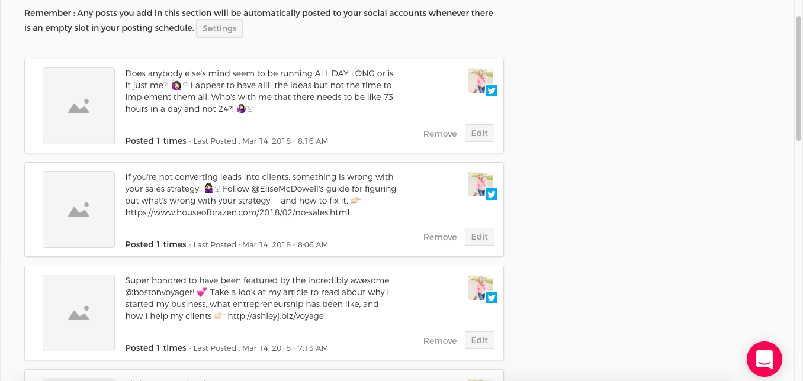Edit the bostonvoyager feature post

[x=480, y=340]
